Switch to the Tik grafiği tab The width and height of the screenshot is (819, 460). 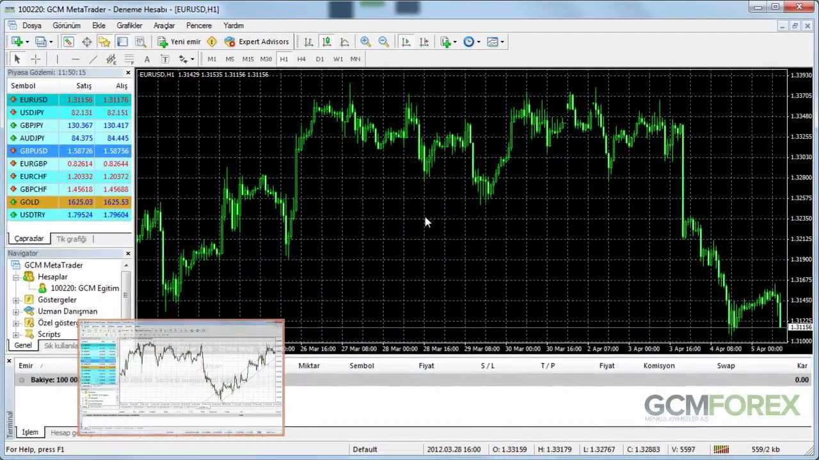coord(71,239)
